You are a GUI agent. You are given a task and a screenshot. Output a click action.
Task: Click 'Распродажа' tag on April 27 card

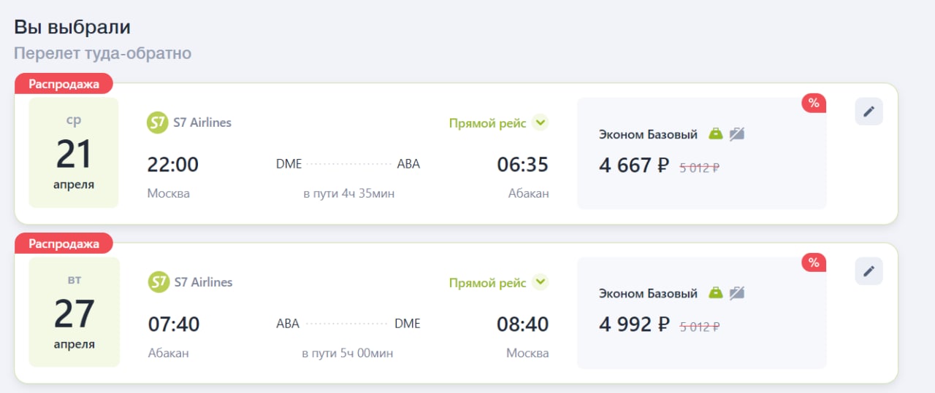(64, 244)
